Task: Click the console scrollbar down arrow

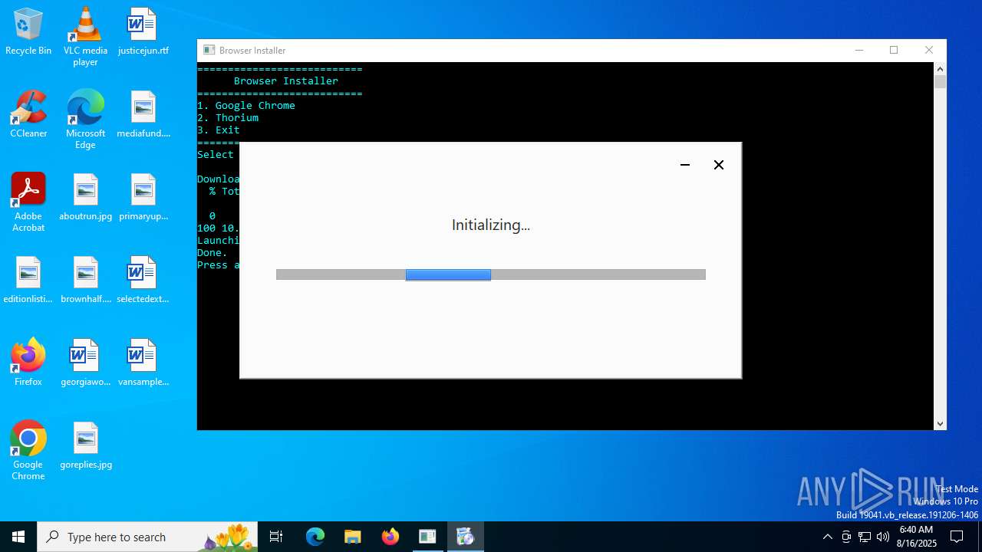Action: point(940,424)
